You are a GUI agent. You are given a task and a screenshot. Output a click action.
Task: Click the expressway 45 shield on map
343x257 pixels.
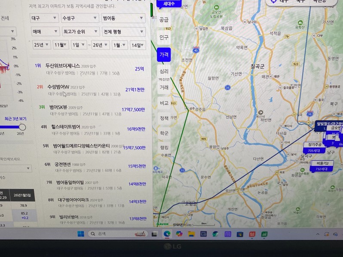pos(196,50)
